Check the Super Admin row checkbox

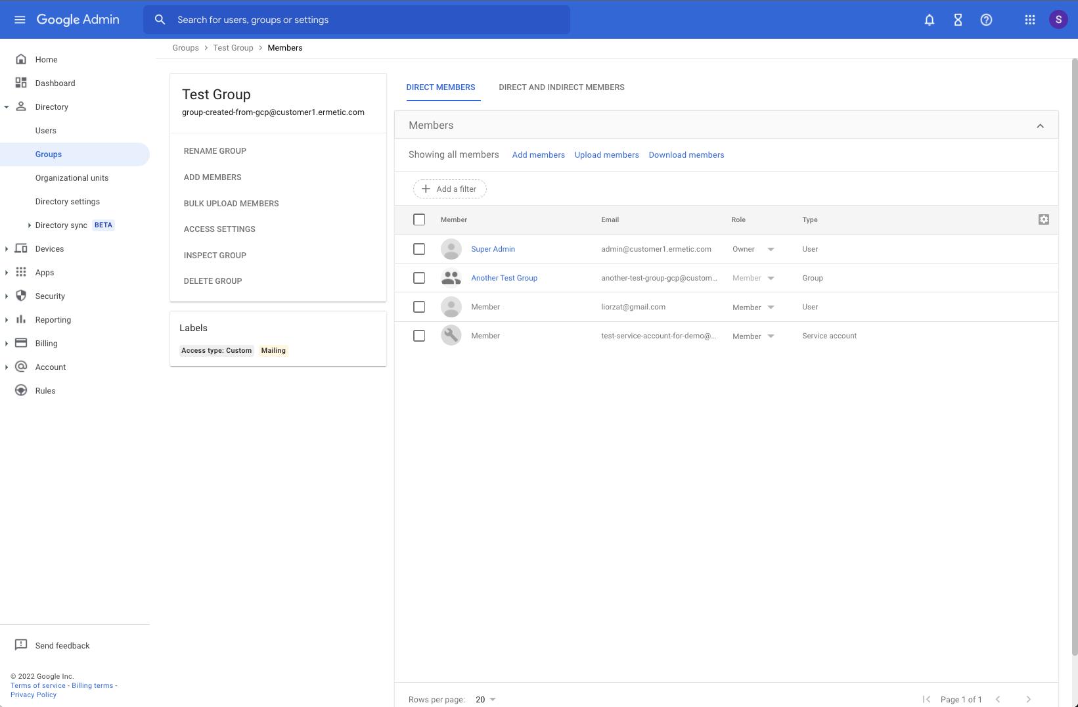pos(419,248)
